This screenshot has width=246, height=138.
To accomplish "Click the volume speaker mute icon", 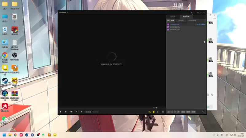I will tap(154, 108).
